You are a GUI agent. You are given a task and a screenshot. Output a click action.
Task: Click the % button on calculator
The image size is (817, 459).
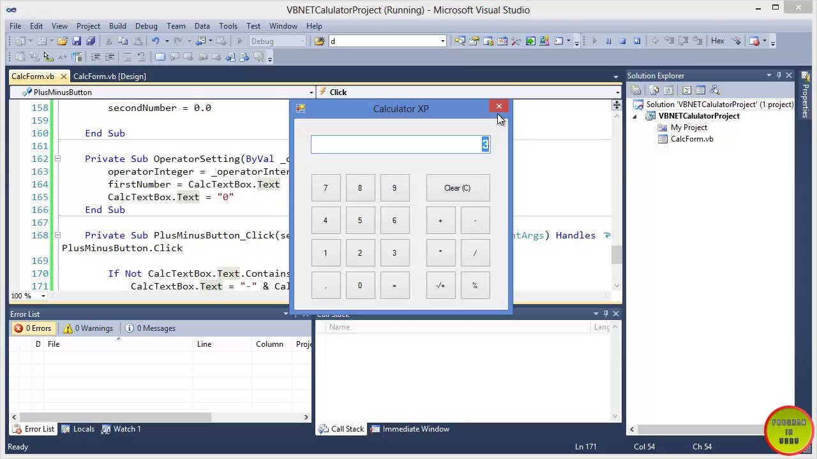point(475,286)
